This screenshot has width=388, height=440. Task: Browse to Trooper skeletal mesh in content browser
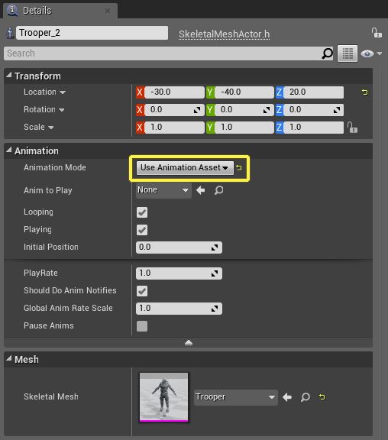[x=305, y=397]
